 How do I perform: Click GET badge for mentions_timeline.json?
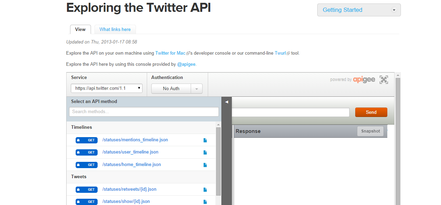click(86, 140)
